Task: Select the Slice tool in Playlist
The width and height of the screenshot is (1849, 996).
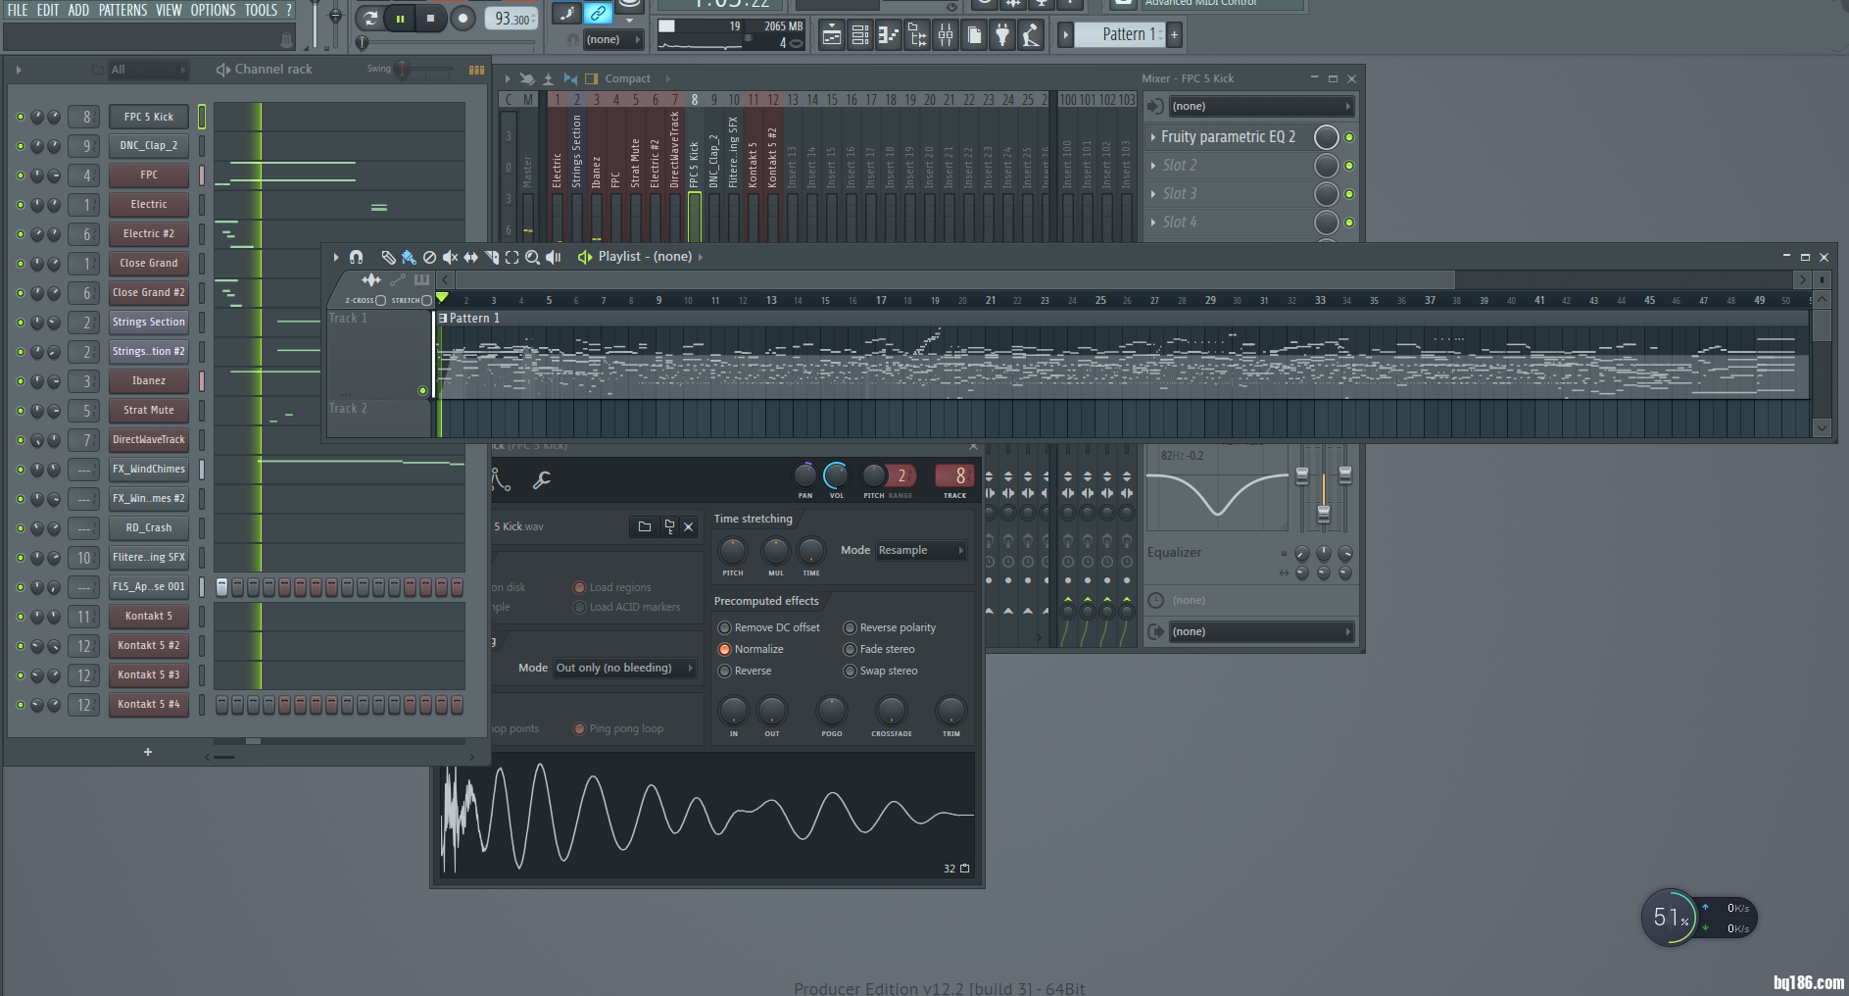Action: pyautogui.click(x=491, y=257)
